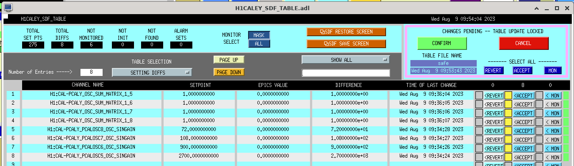
Task: Click the table file name 'safe'
Action: click(444, 63)
